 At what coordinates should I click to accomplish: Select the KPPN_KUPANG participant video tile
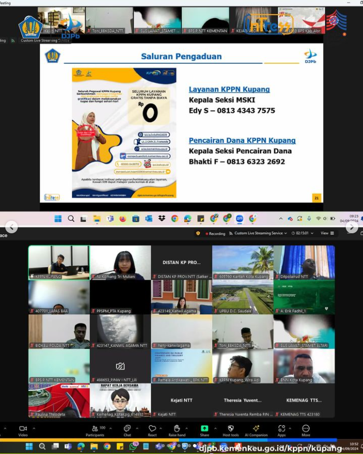tap(59, 263)
